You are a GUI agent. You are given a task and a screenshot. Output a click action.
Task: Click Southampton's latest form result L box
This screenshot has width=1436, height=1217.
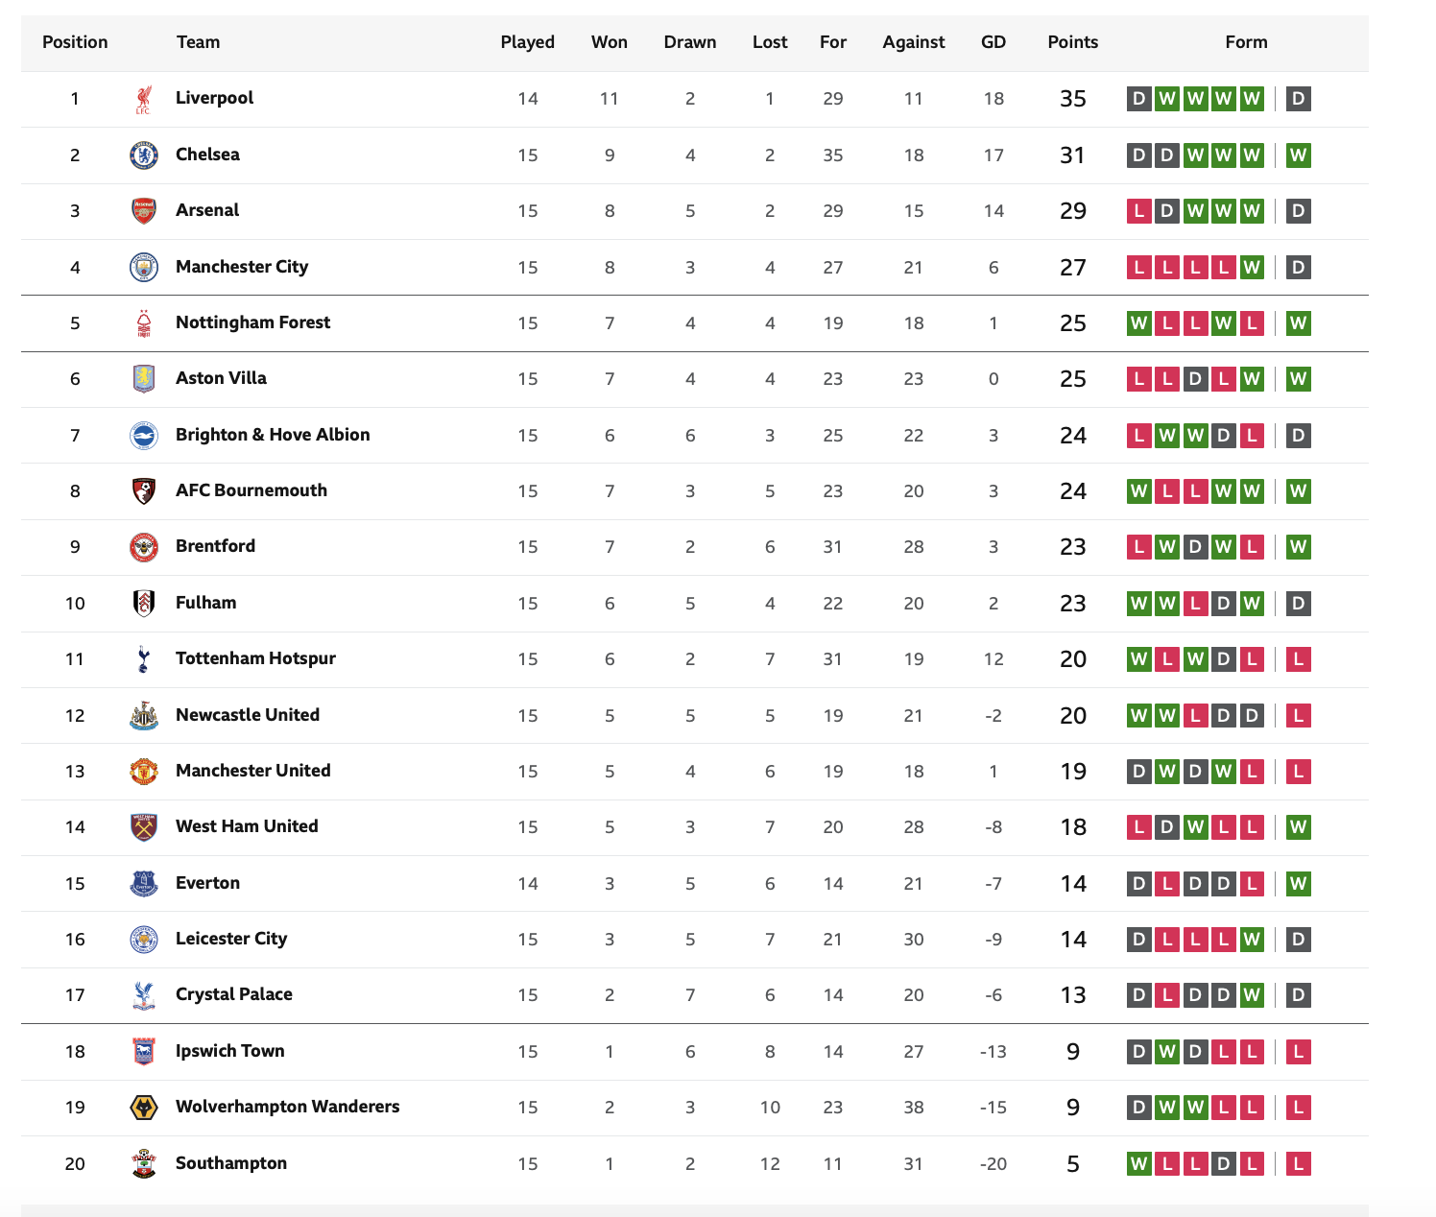point(1298,1164)
